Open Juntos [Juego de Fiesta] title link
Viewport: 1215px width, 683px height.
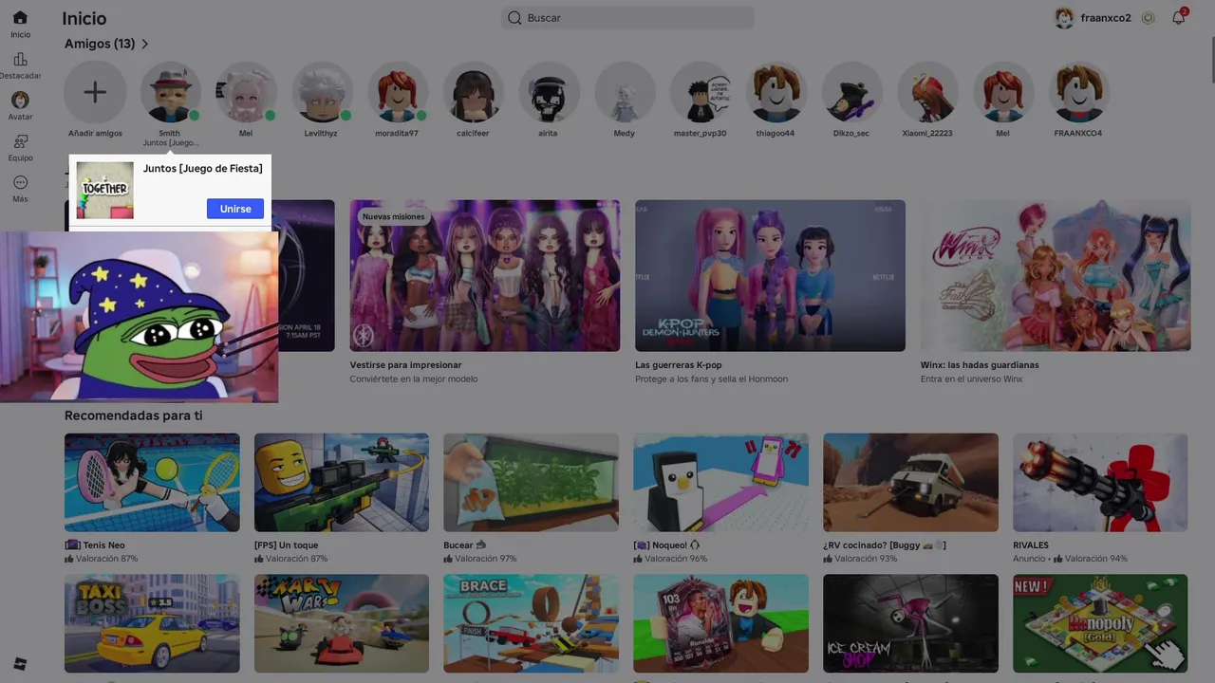click(x=202, y=168)
